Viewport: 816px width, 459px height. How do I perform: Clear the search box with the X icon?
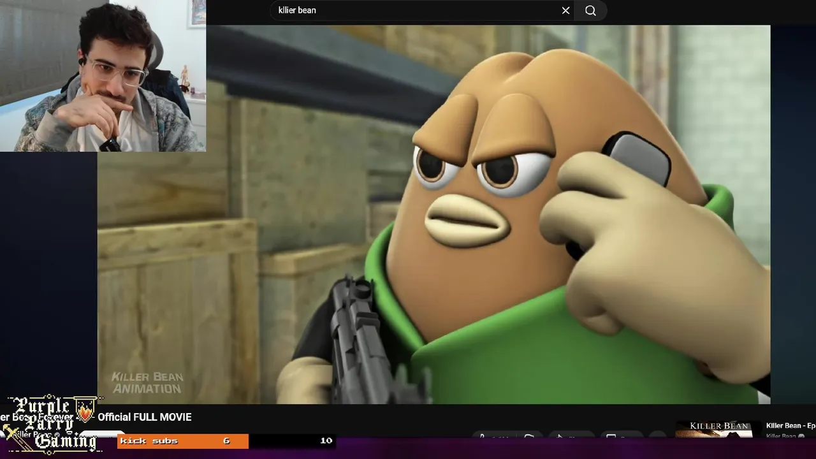(565, 10)
